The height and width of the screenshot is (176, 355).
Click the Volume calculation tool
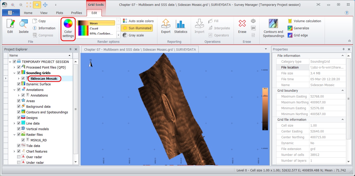tap(305, 21)
